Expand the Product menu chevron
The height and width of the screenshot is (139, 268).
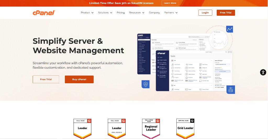[92, 13]
